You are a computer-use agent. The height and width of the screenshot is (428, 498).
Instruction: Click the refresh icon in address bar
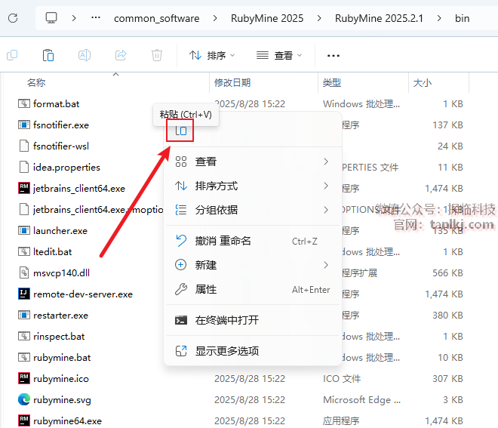tap(13, 18)
